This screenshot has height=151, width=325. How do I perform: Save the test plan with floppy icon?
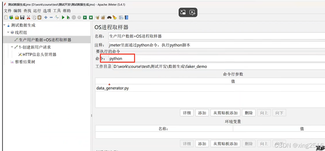22,18
